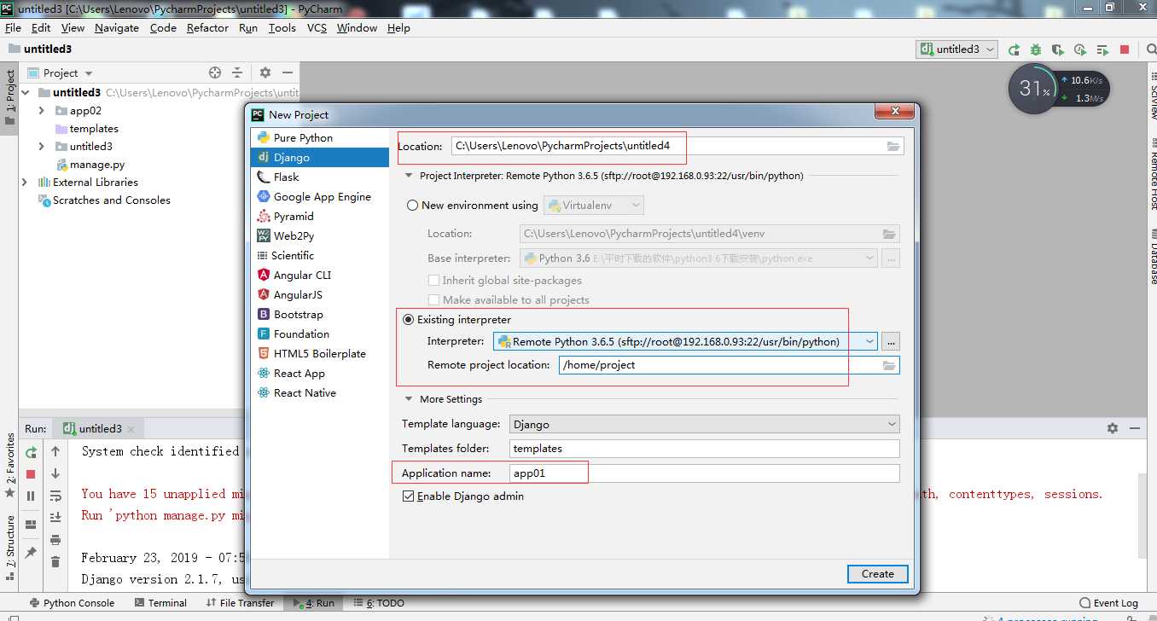1157x621 pixels.
Task: Collapse the More Settings section
Action: click(x=408, y=399)
